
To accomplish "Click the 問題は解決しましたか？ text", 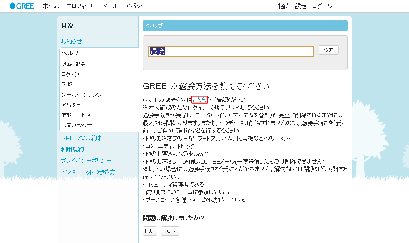I will (174, 218).
